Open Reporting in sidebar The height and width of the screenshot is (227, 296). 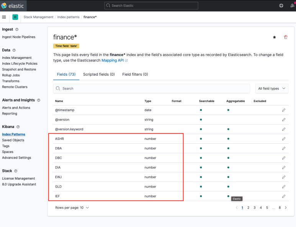coord(10,113)
